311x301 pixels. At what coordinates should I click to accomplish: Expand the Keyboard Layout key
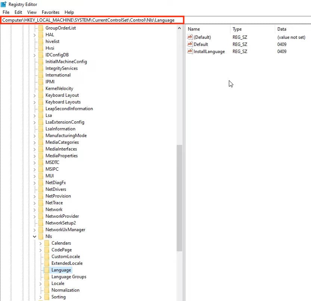pos(34,96)
